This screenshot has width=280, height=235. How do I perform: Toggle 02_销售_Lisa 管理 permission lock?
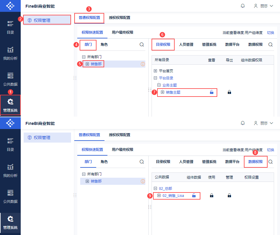tap(229, 195)
